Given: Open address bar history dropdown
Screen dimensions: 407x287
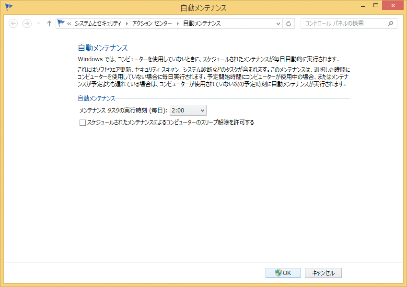Looking at the screenshot, I should pyautogui.click(x=278, y=23).
